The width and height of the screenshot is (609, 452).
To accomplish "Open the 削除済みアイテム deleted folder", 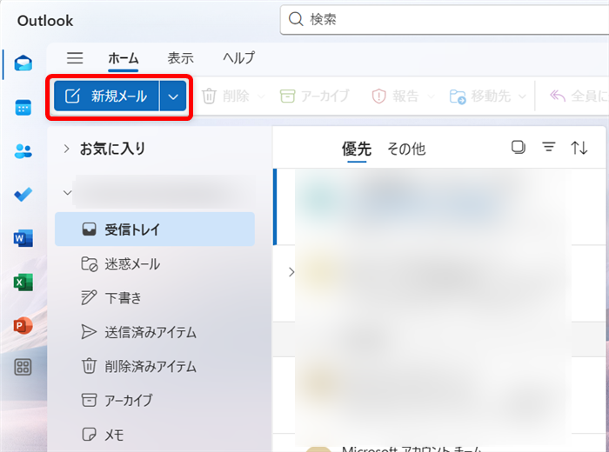I will (x=155, y=366).
